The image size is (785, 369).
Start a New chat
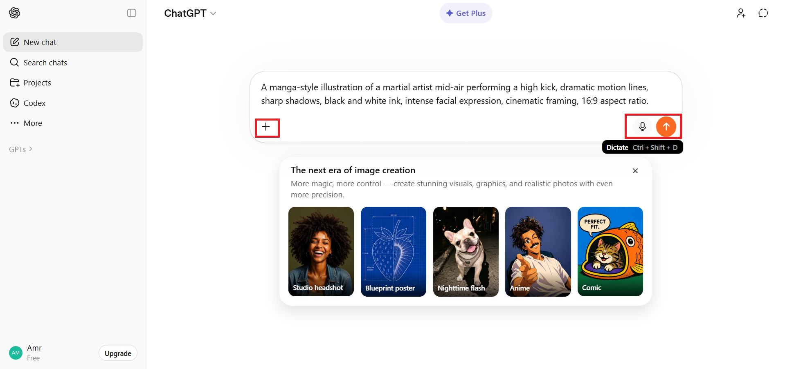coord(73,42)
